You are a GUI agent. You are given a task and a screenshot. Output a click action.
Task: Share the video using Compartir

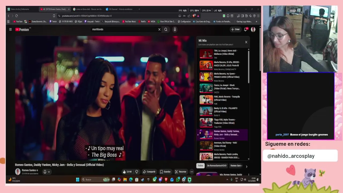click(x=149, y=172)
